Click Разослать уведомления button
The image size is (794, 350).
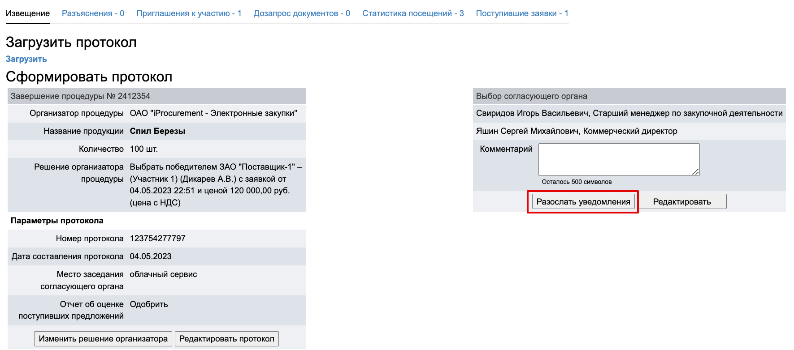click(583, 202)
